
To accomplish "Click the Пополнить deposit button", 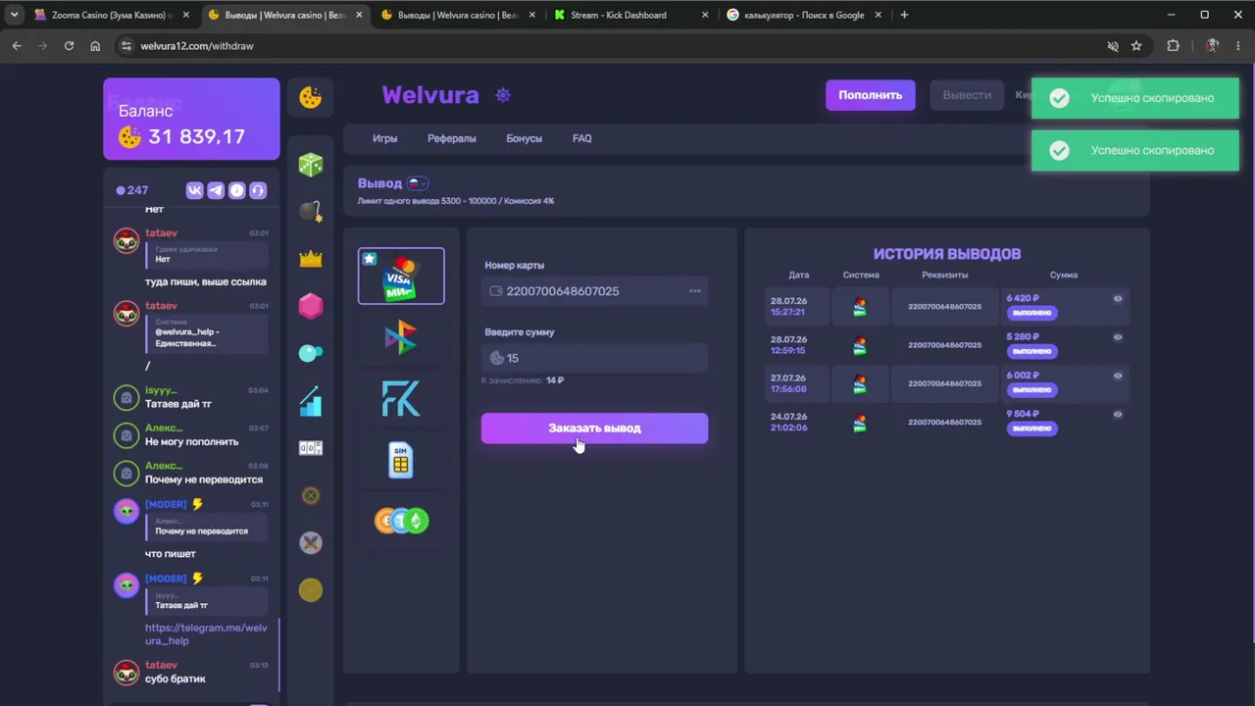I will point(871,95).
